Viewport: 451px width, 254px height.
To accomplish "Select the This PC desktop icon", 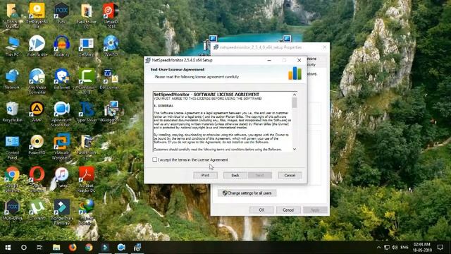I will click(x=12, y=46).
